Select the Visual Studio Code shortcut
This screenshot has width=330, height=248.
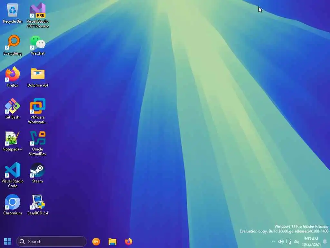[x=13, y=175]
